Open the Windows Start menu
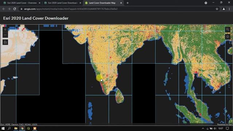Screen dimensions: 233x131 (x=3, y=128)
